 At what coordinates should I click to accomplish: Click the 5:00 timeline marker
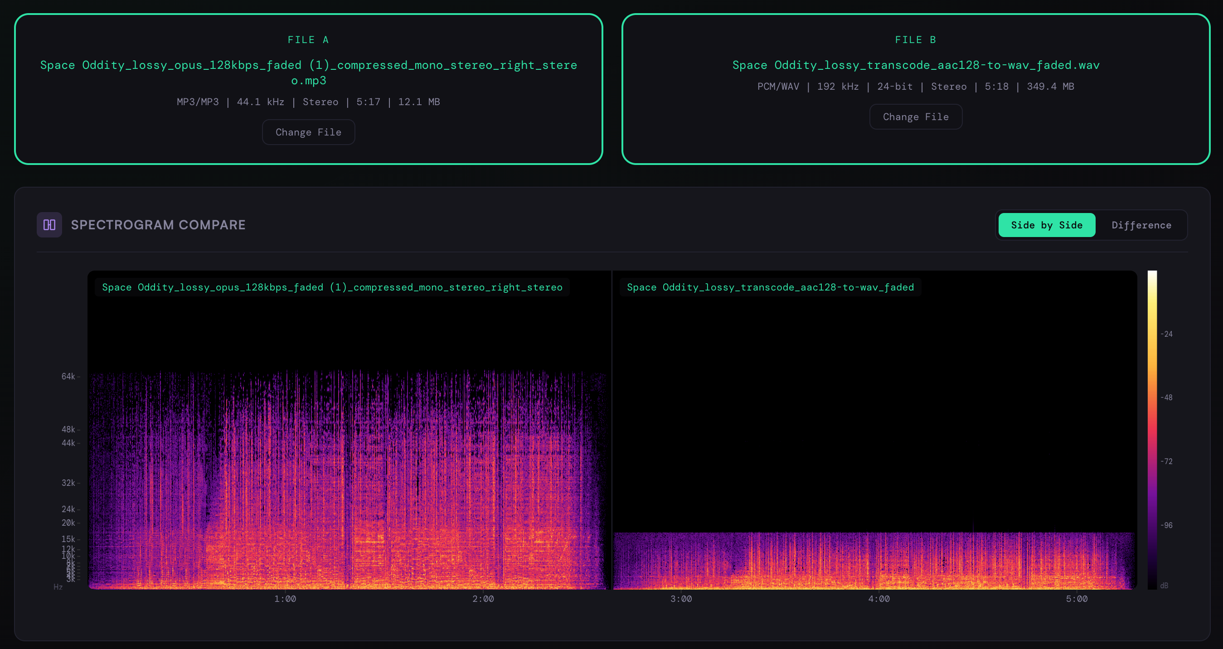point(1076,599)
